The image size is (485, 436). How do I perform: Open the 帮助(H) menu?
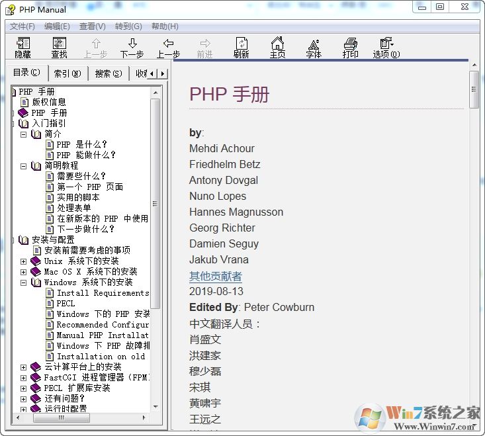(x=165, y=26)
